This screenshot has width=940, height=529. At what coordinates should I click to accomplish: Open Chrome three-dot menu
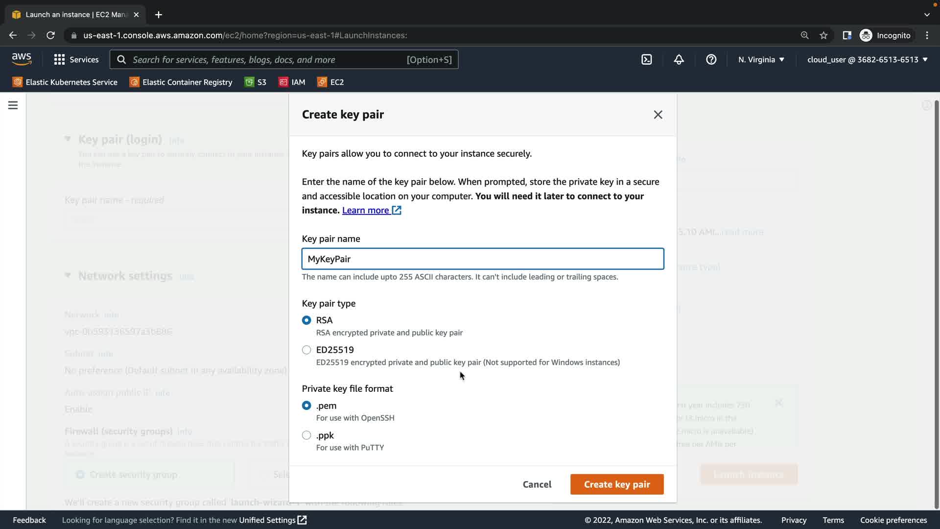coord(927,35)
